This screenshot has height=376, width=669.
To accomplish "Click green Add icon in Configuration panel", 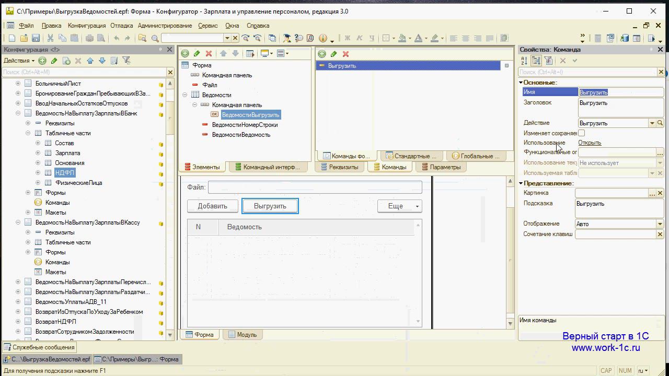I will pos(42,61).
